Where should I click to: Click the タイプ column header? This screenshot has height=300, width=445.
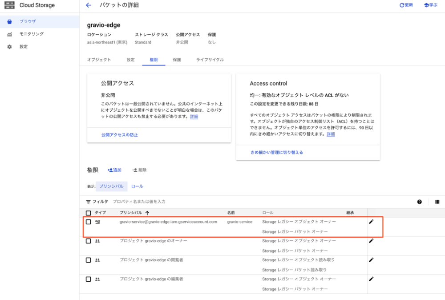coord(100,213)
